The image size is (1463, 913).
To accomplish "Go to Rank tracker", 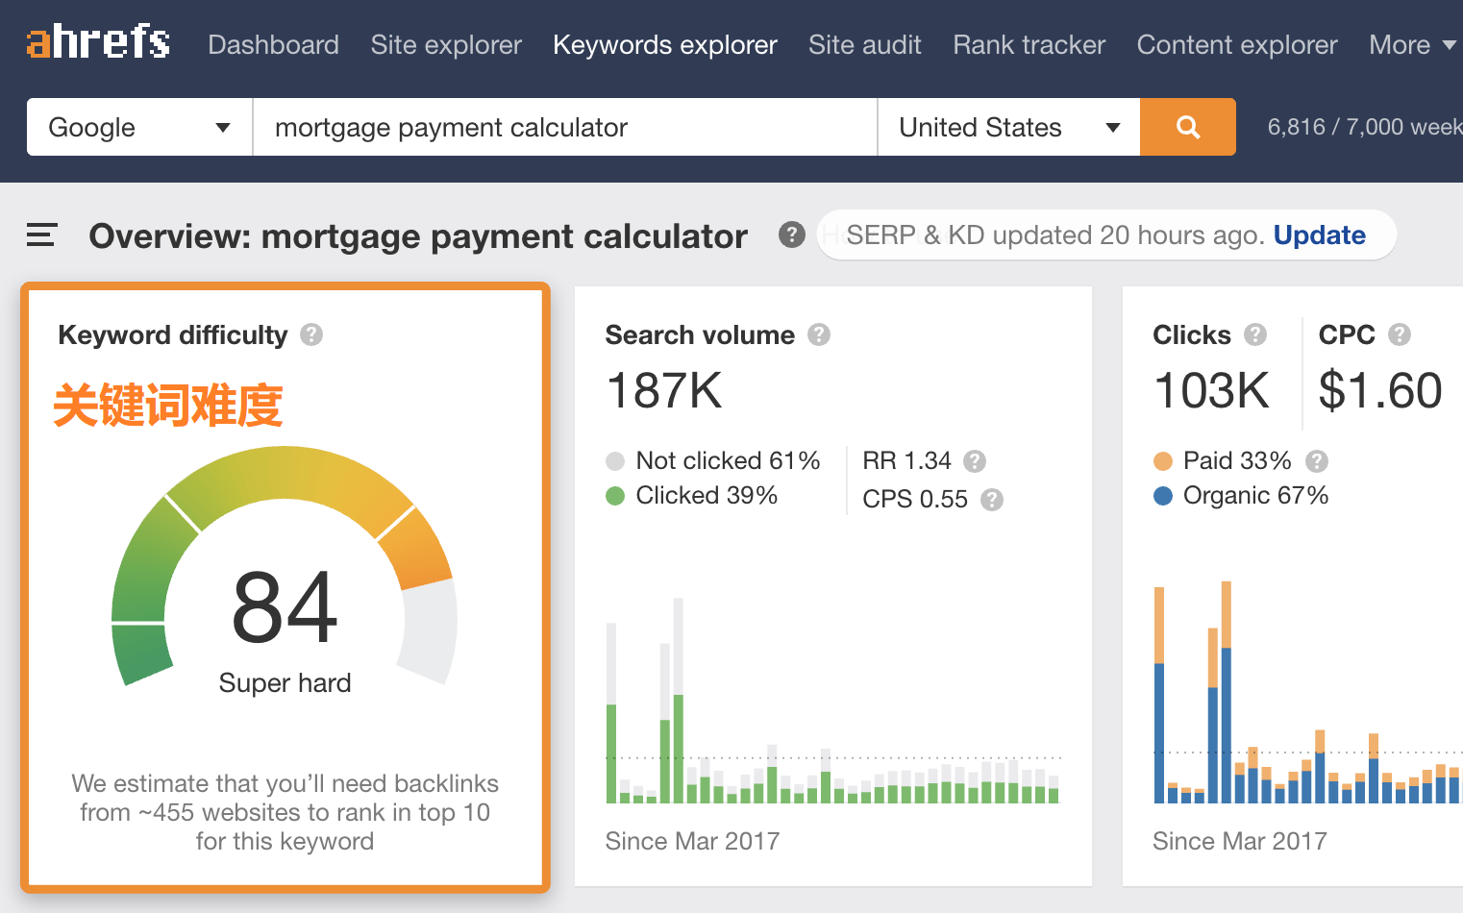I will (1029, 44).
